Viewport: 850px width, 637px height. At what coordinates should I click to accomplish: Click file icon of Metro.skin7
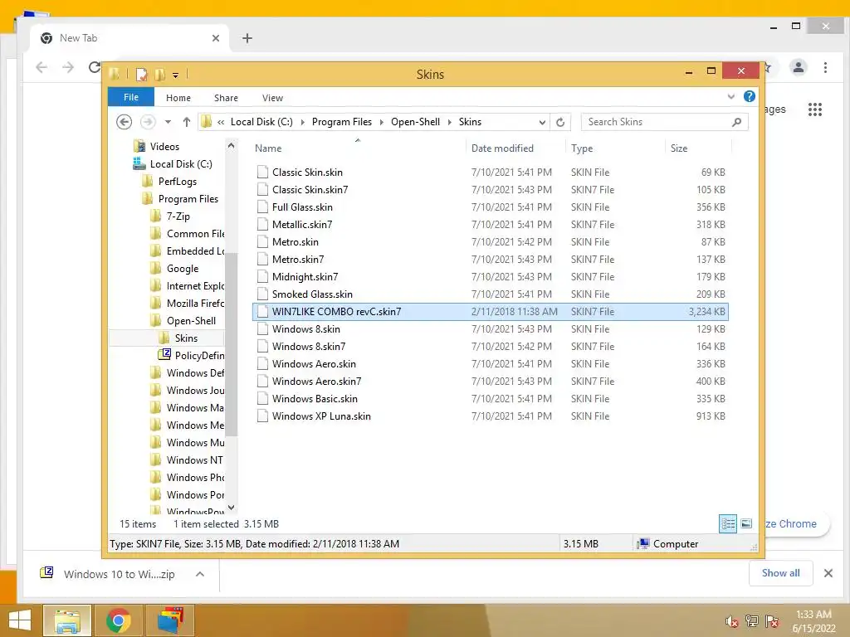[x=262, y=259]
